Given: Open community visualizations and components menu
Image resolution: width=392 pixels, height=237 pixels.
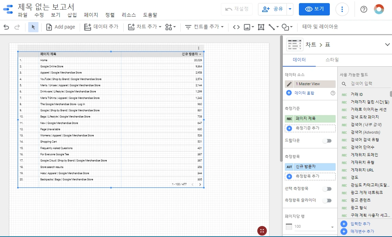Looking at the screenshot, I should tap(170, 27).
